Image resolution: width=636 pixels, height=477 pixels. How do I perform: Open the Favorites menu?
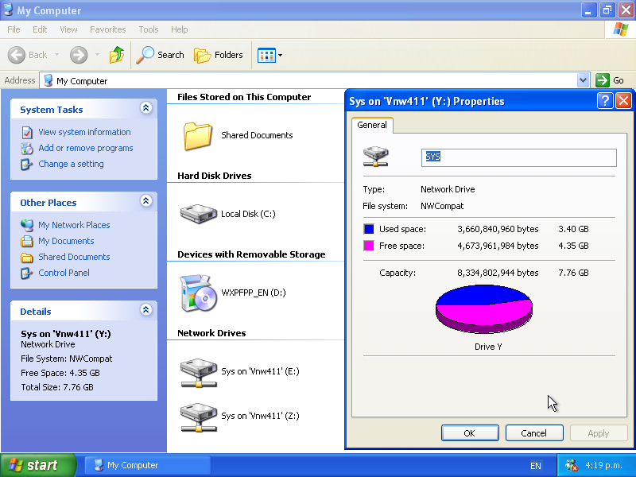coord(108,29)
